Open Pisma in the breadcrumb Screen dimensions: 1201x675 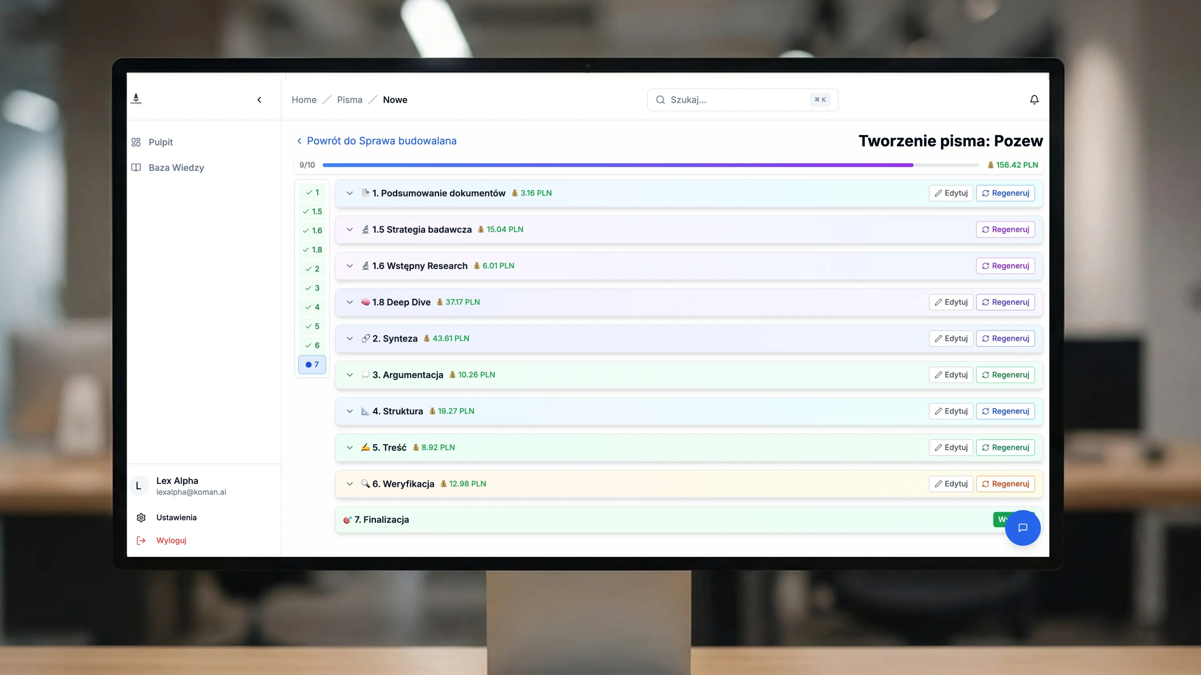coord(350,100)
